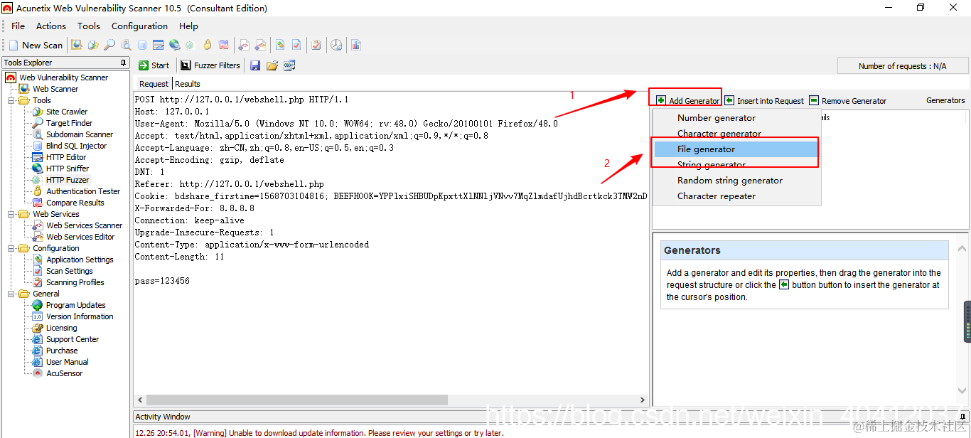The height and width of the screenshot is (438, 971).
Task: Open Subdomain Scanner toolbar icon
Action: point(126,45)
